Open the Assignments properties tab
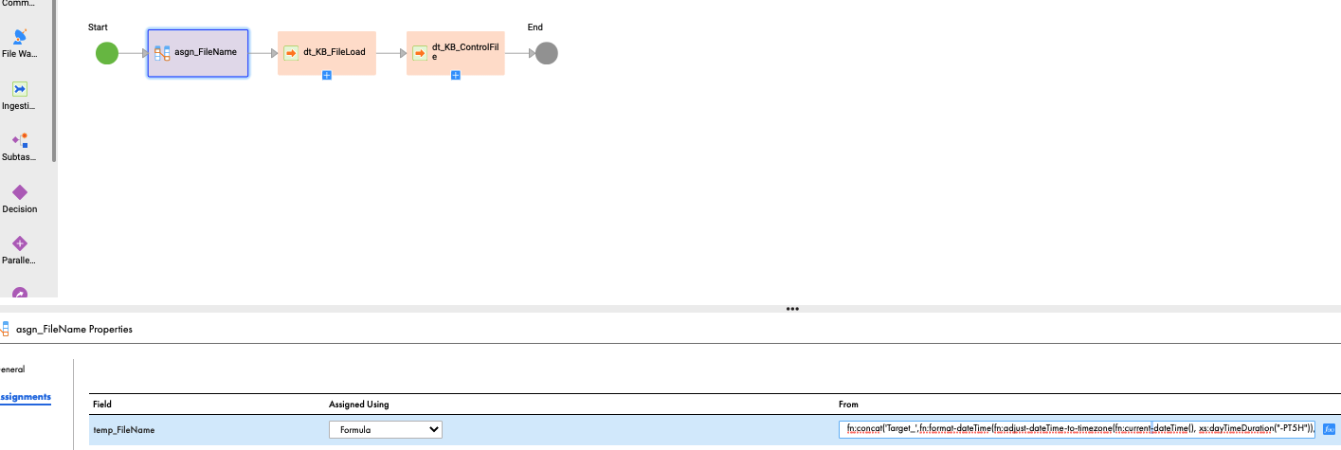This screenshot has width=1341, height=450. pos(26,397)
